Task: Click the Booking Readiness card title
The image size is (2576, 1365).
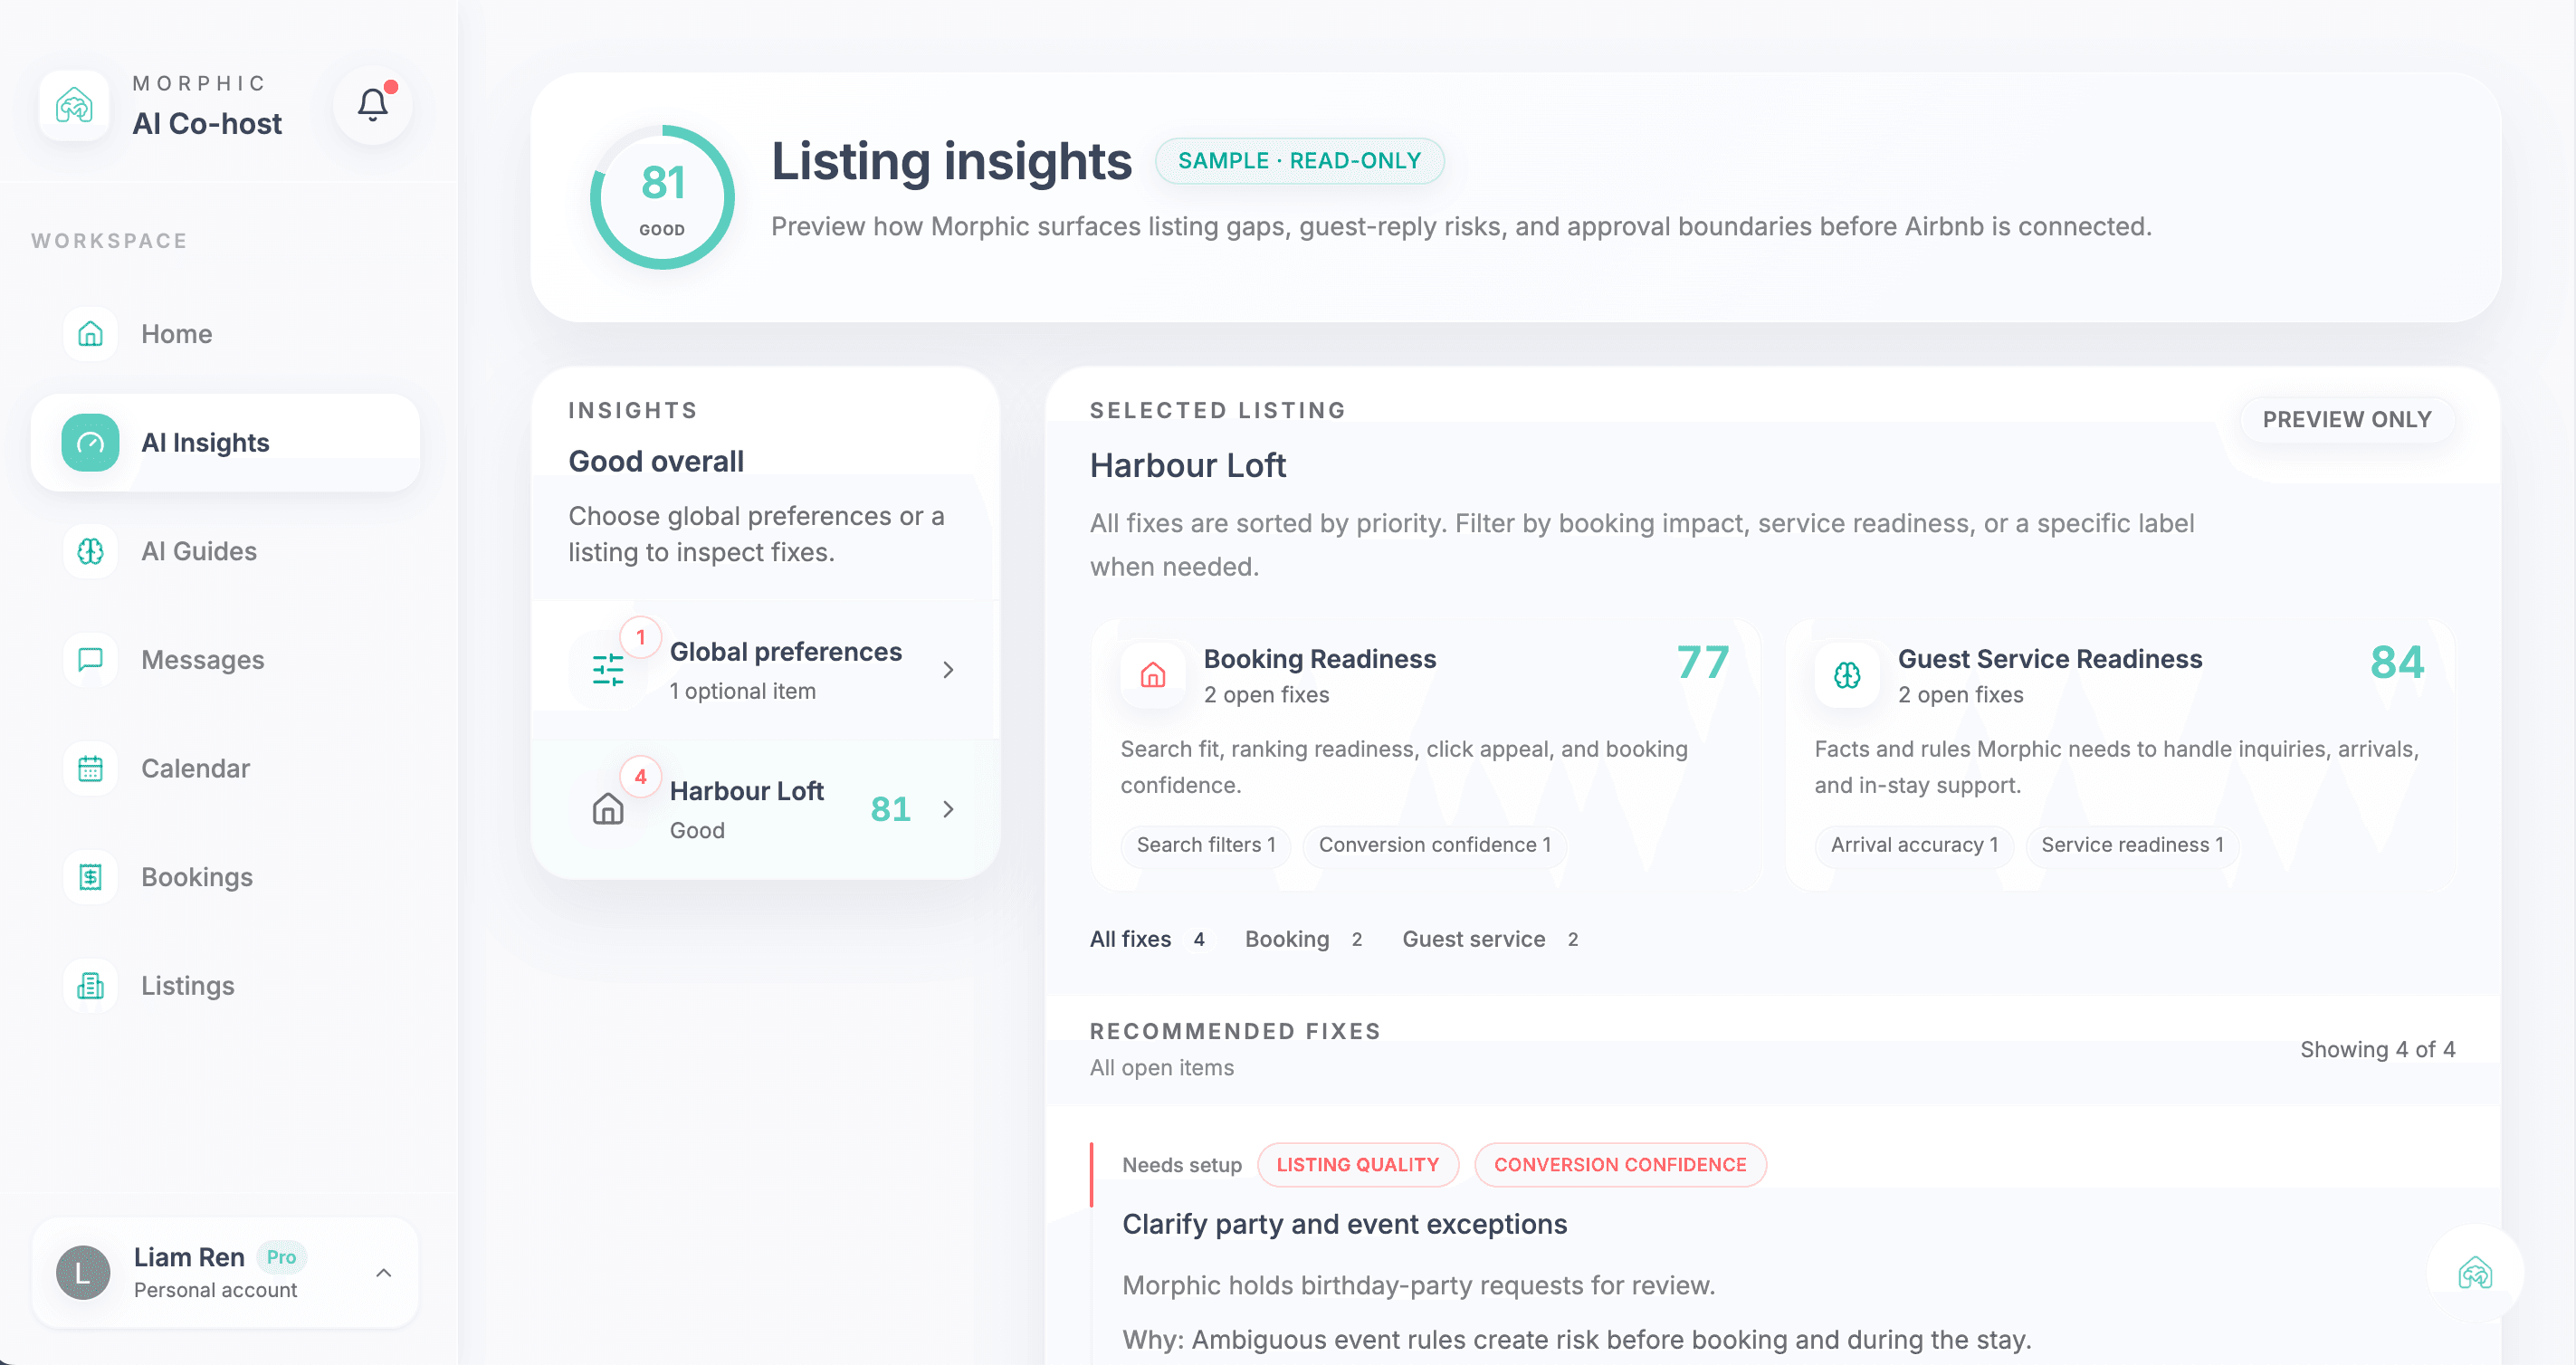Action: pos(1319,659)
